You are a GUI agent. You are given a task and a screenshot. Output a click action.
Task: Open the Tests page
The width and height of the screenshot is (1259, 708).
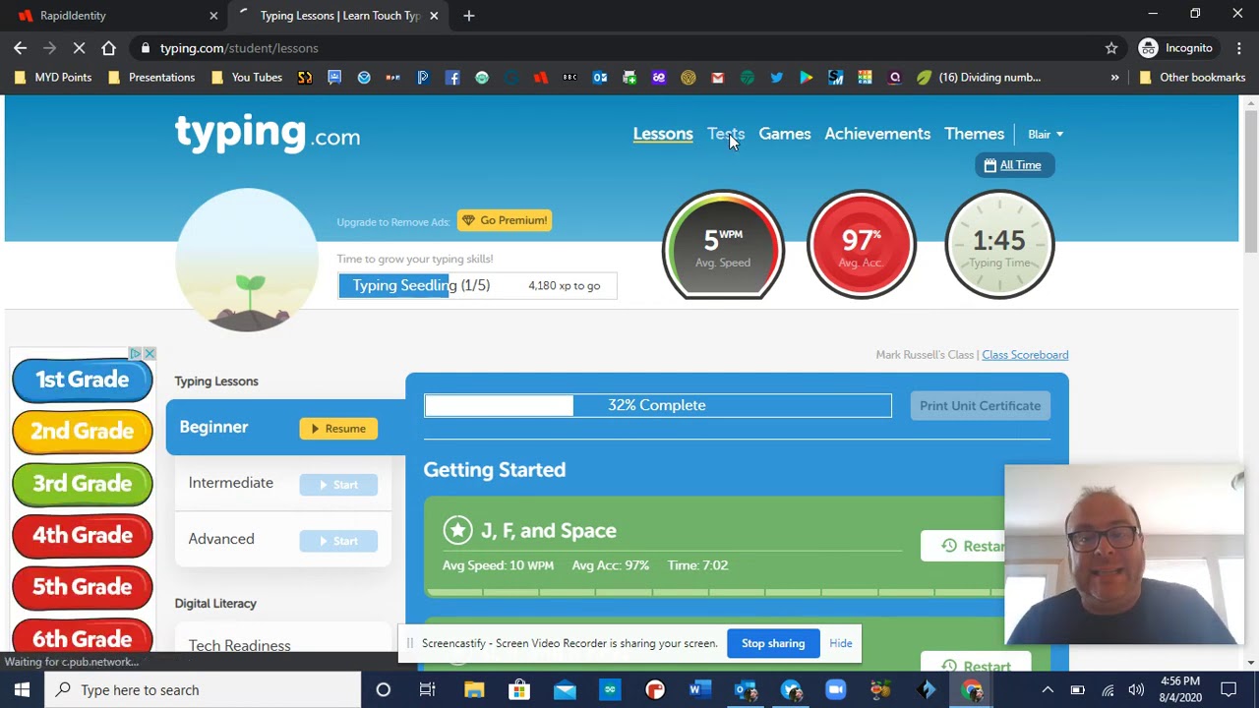(726, 134)
